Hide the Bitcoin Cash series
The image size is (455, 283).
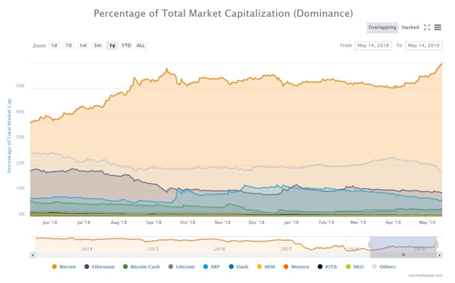141,267
